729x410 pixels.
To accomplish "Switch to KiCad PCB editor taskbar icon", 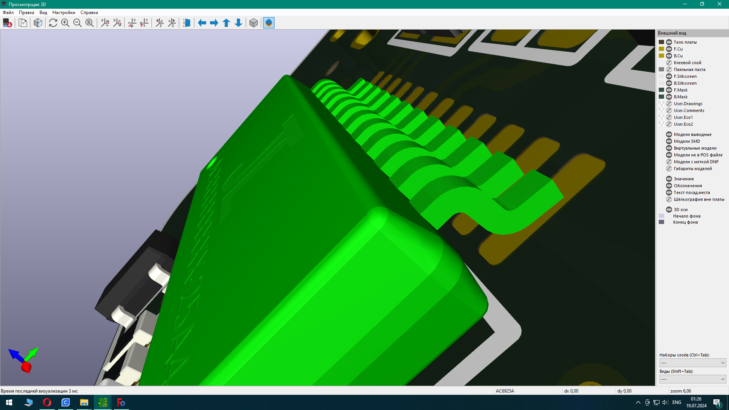I will point(103,402).
